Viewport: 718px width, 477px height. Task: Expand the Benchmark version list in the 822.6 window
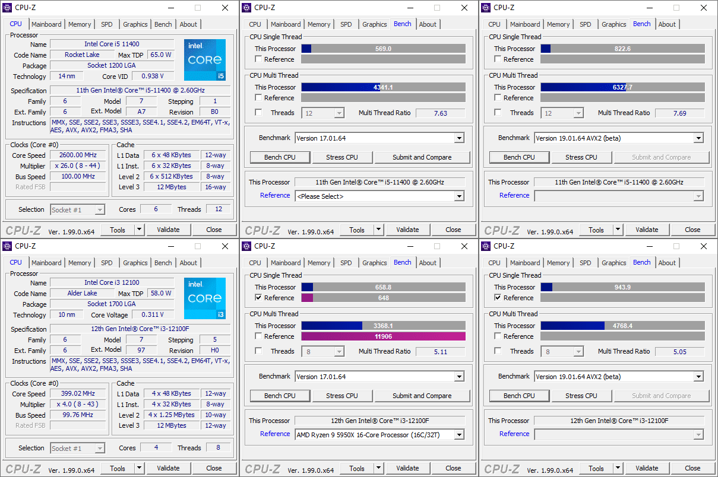click(698, 138)
